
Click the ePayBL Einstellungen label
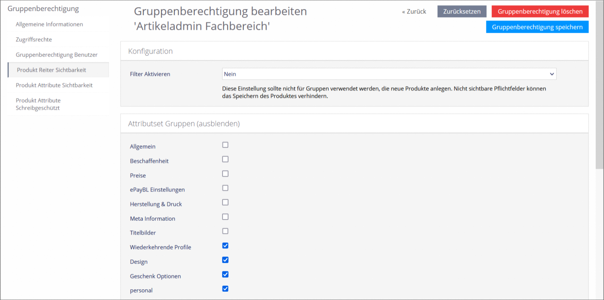coord(157,189)
